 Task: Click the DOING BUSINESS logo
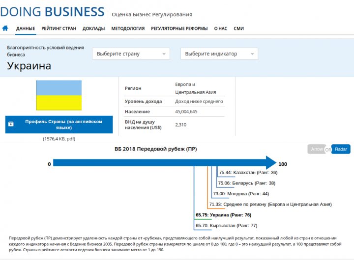click(52, 12)
